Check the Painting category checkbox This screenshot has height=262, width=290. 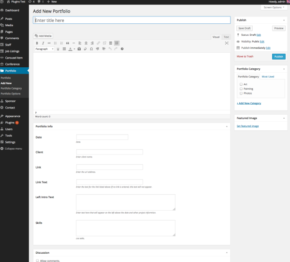click(x=241, y=89)
